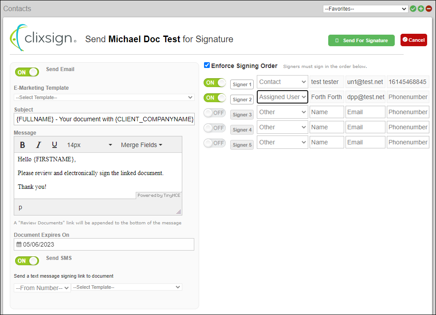
Task: Click the calendar icon in the expiry date field
Action: [x=19, y=244]
